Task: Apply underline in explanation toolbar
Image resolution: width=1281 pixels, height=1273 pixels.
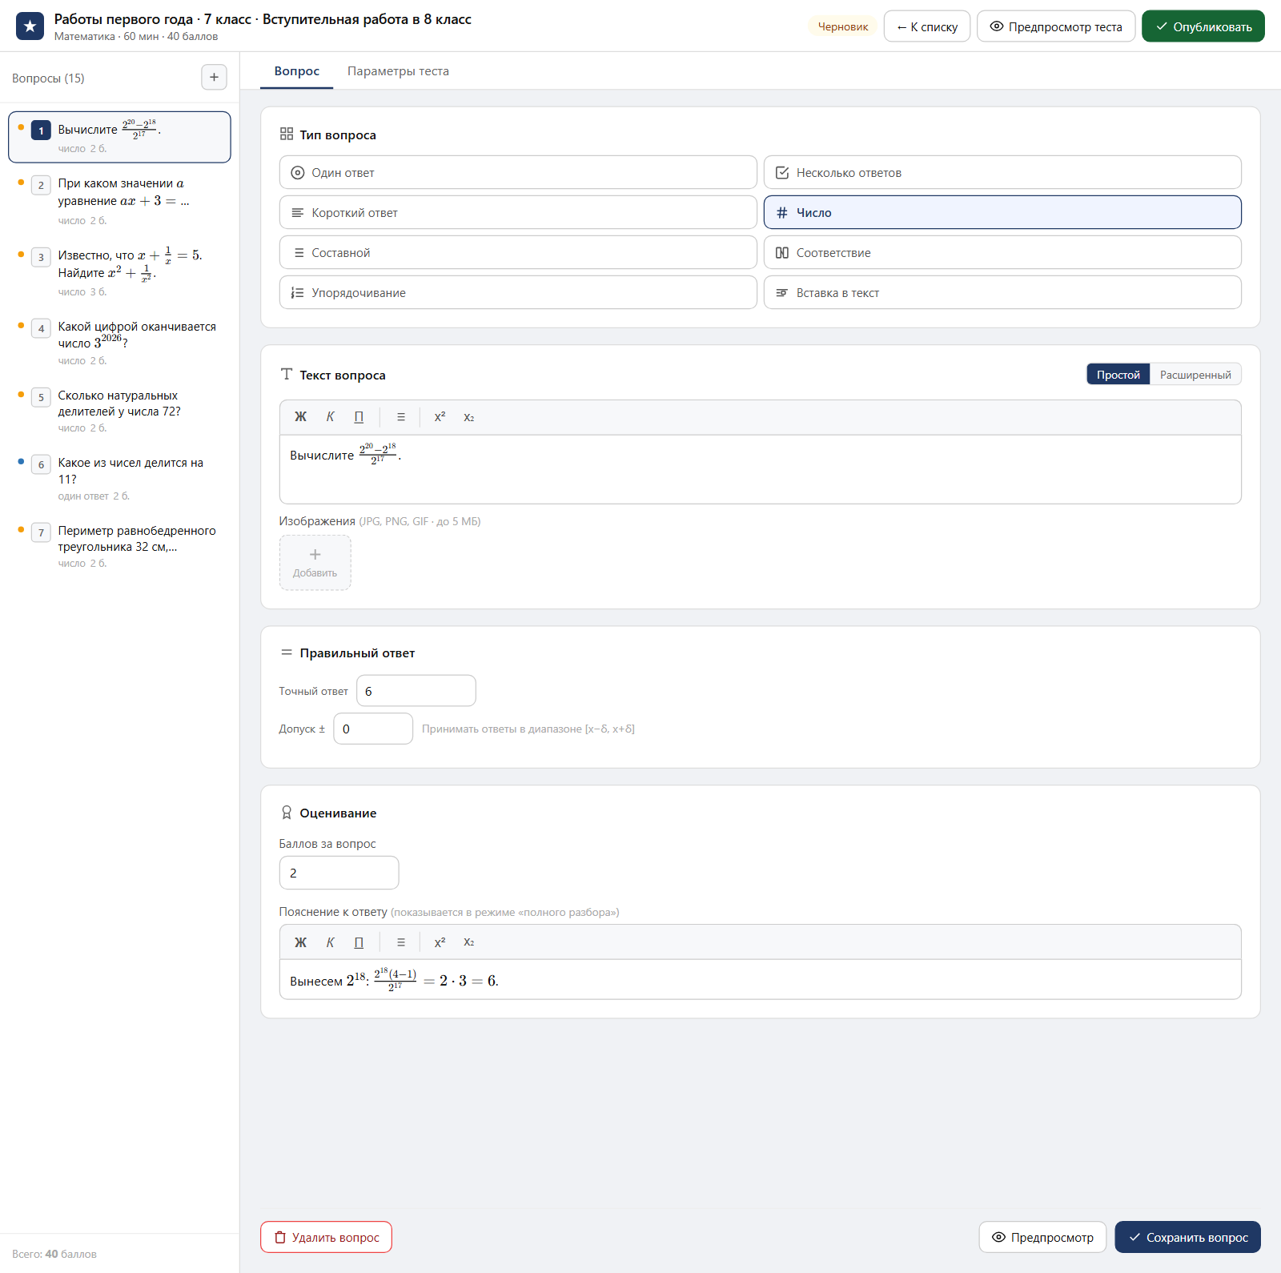Action: [x=359, y=942]
